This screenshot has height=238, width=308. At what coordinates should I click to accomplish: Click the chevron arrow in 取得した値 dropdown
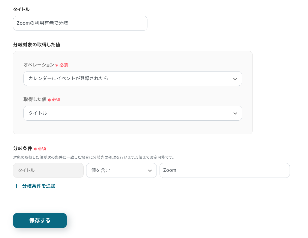coord(235,113)
